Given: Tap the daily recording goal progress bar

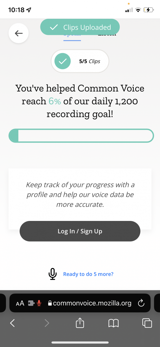Looking at the screenshot, I should tap(81, 136).
